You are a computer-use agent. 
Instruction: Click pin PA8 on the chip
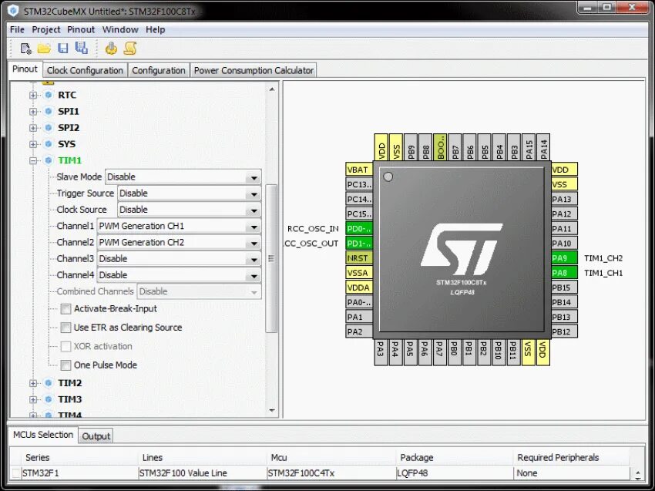(x=564, y=272)
